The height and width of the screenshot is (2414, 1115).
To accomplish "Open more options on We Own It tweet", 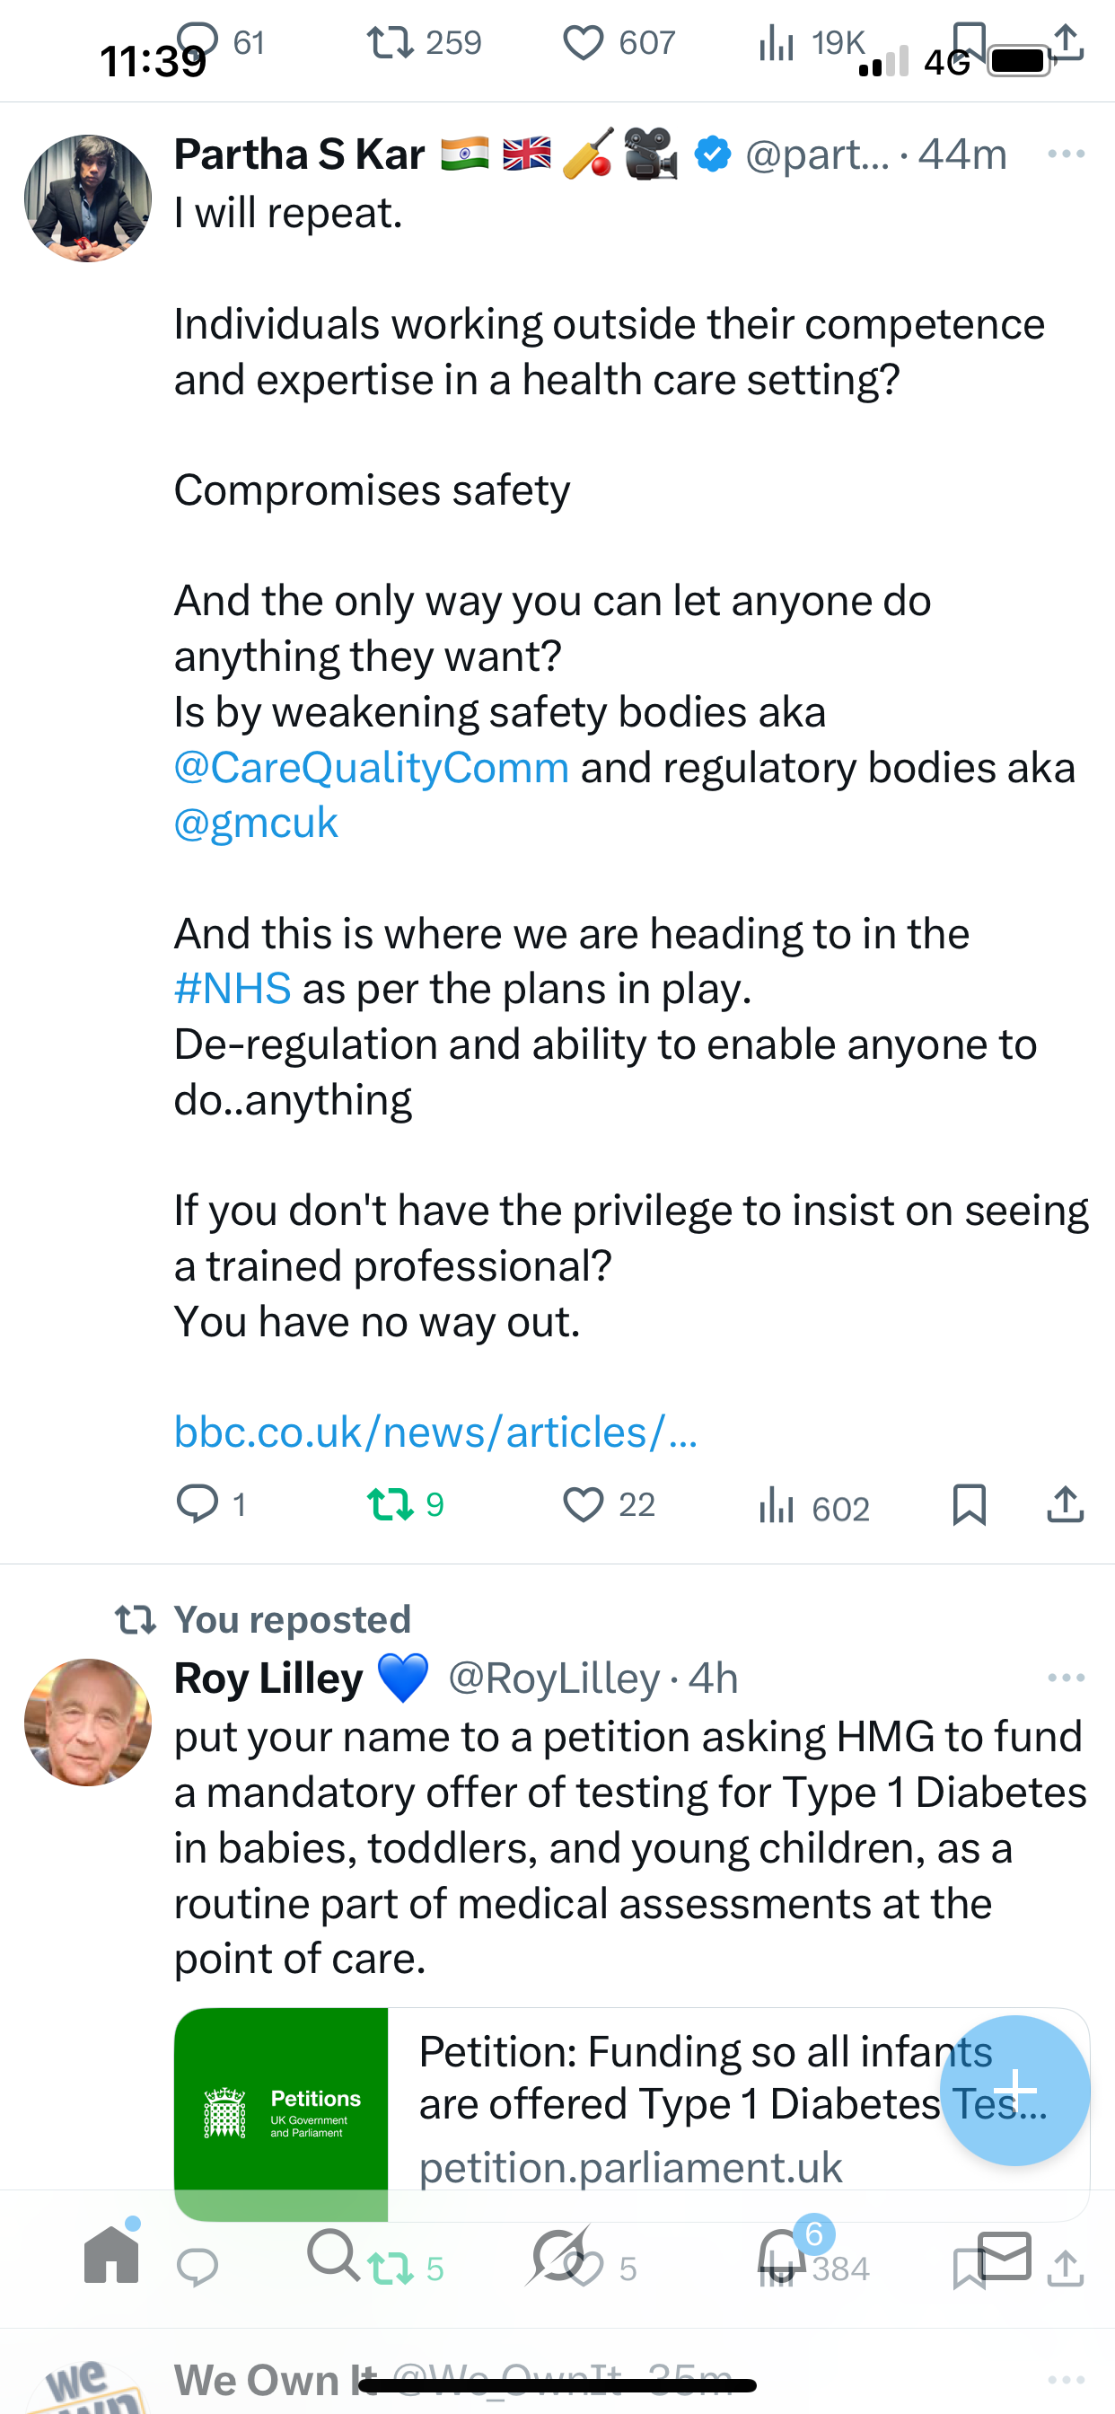I will coord(1066,2379).
